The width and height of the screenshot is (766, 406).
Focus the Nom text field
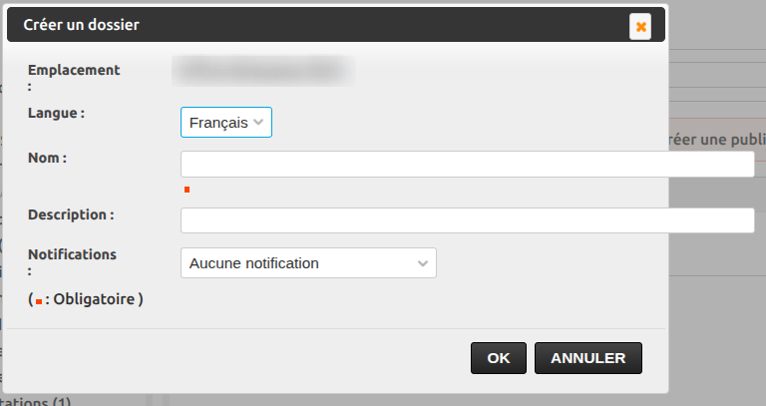click(x=467, y=165)
